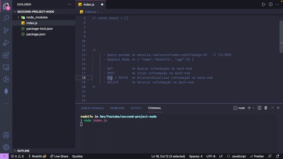
Task: Open the Source Control view
Action: [x=6, y=30]
